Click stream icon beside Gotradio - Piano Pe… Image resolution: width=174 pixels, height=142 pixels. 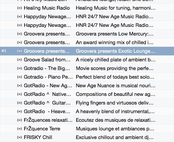pos(20,77)
